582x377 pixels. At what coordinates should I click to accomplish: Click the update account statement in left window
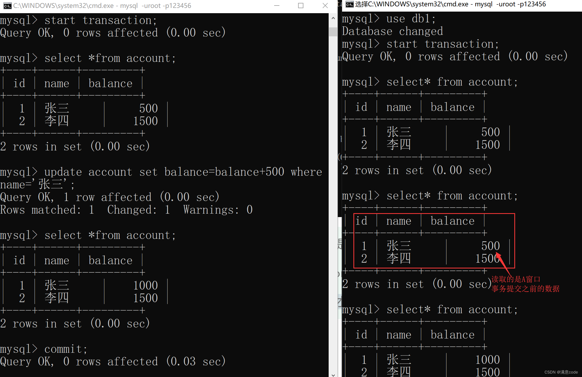[x=161, y=178]
